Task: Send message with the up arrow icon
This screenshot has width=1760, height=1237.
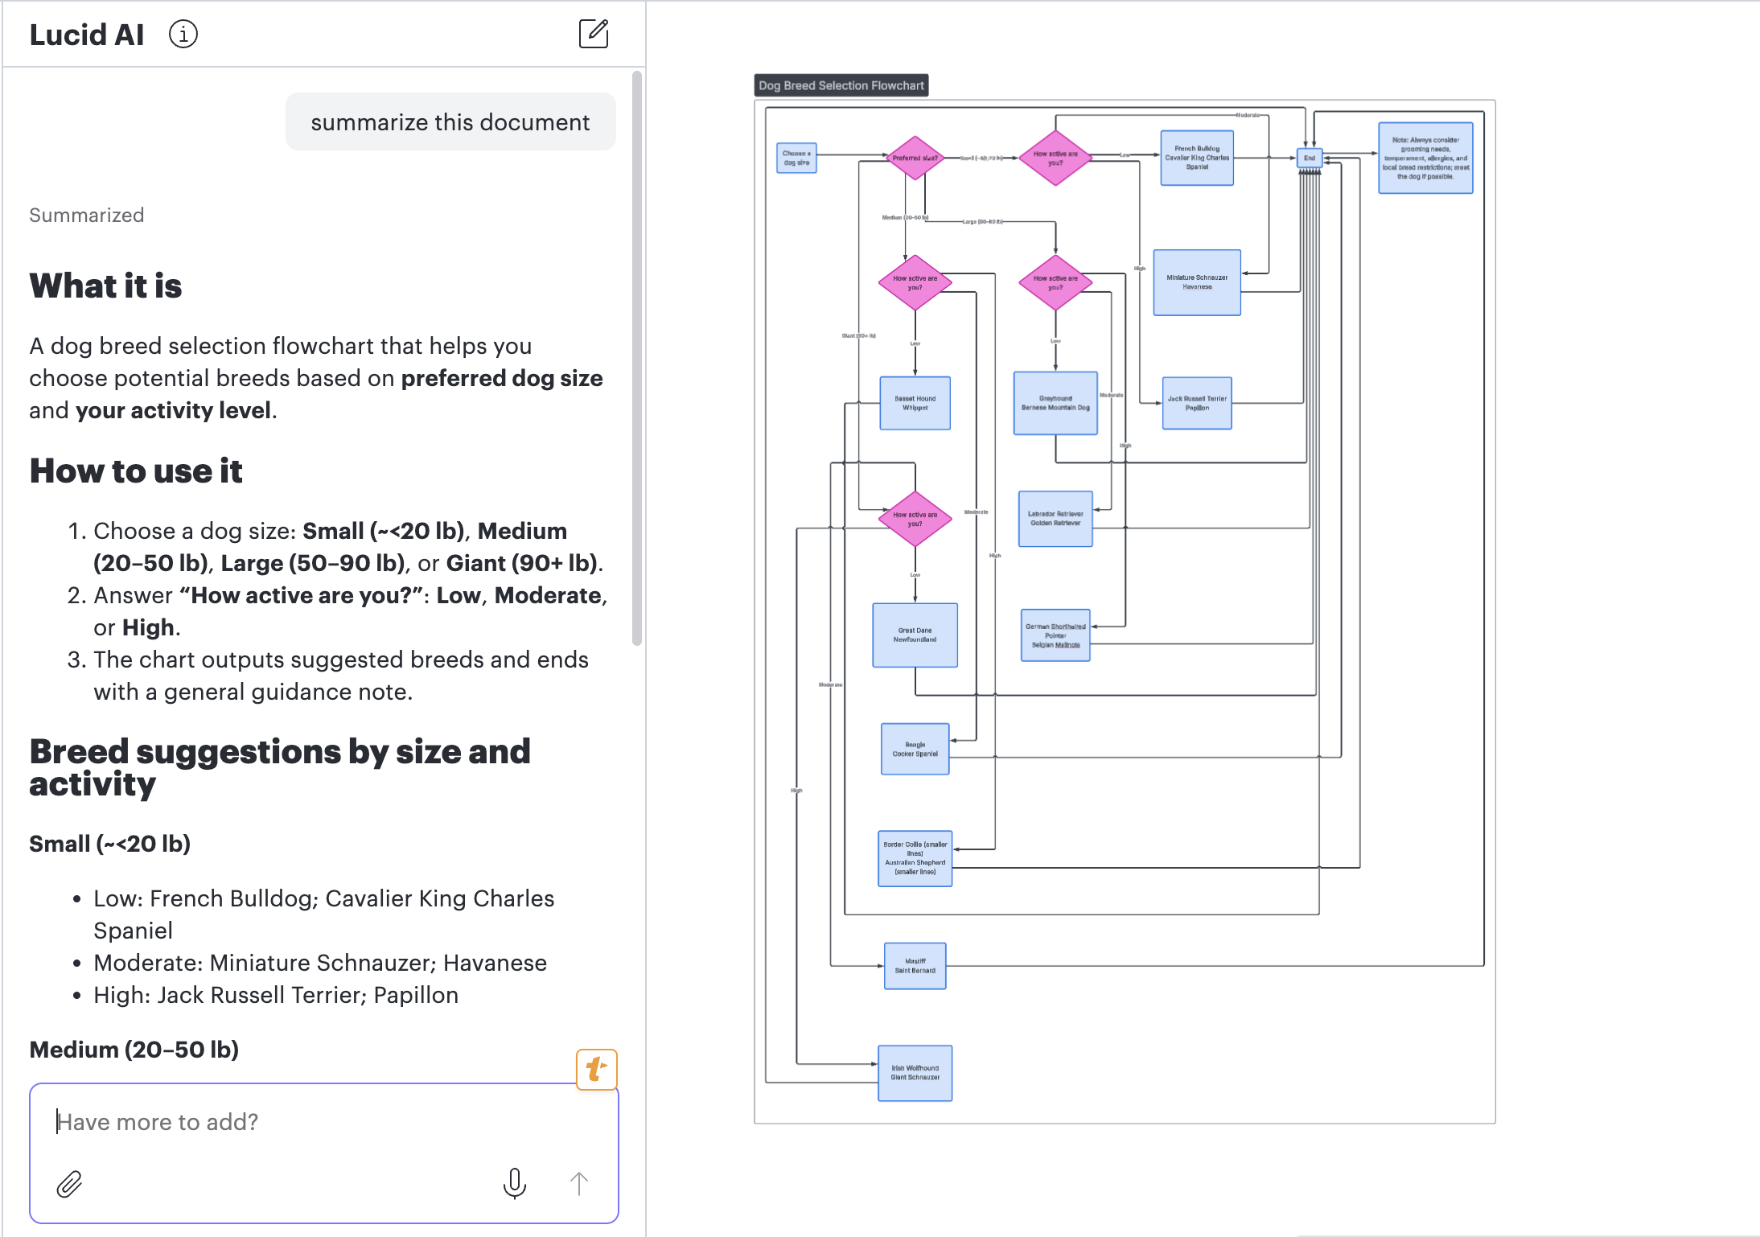Action: click(579, 1183)
